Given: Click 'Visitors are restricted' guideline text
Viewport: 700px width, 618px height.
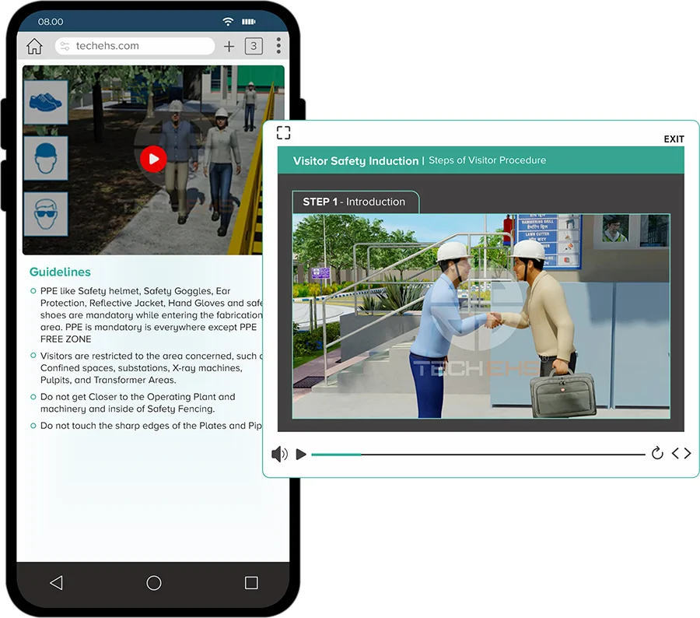Looking at the screenshot, I should [151, 367].
